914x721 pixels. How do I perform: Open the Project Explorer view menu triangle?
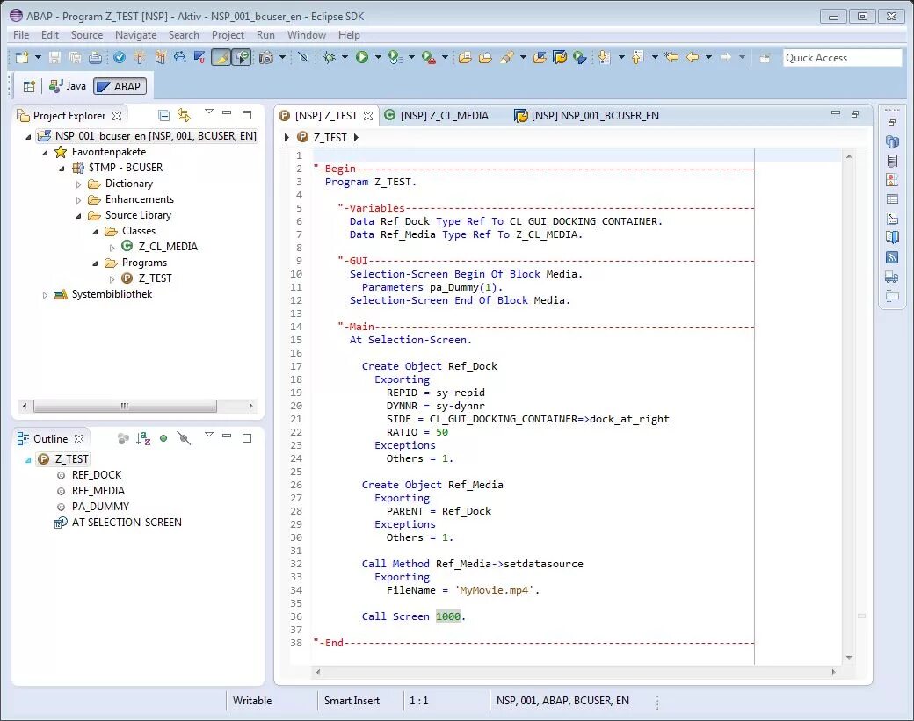point(209,112)
